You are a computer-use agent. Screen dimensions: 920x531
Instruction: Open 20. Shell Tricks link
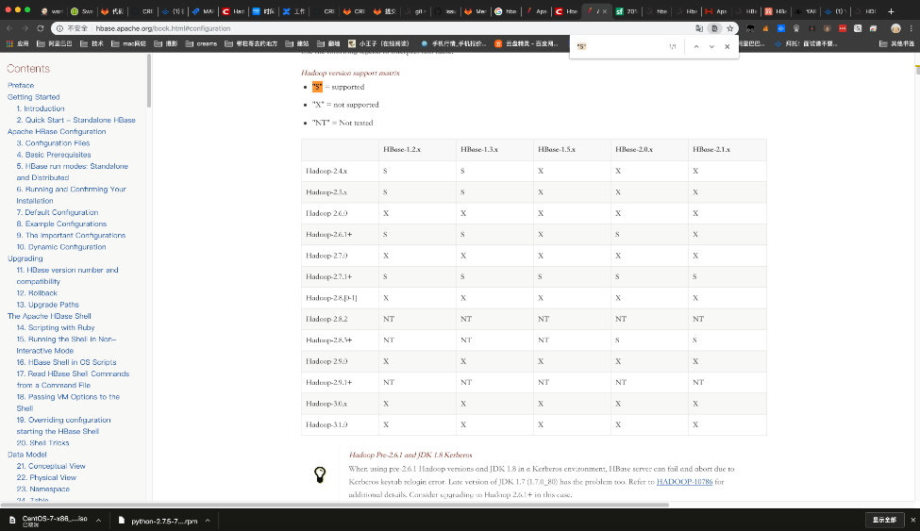tap(42, 443)
